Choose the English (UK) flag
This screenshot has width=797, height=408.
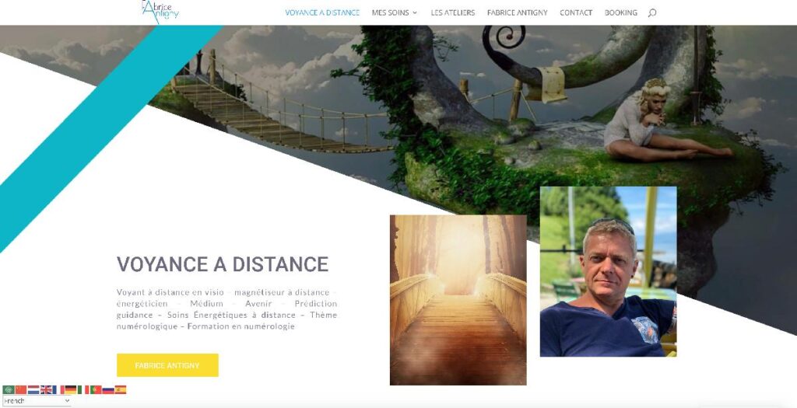(x=46, y=389)
